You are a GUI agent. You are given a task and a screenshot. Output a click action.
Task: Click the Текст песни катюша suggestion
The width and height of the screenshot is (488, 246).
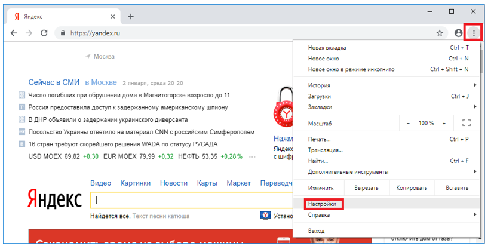click(161, 216)
